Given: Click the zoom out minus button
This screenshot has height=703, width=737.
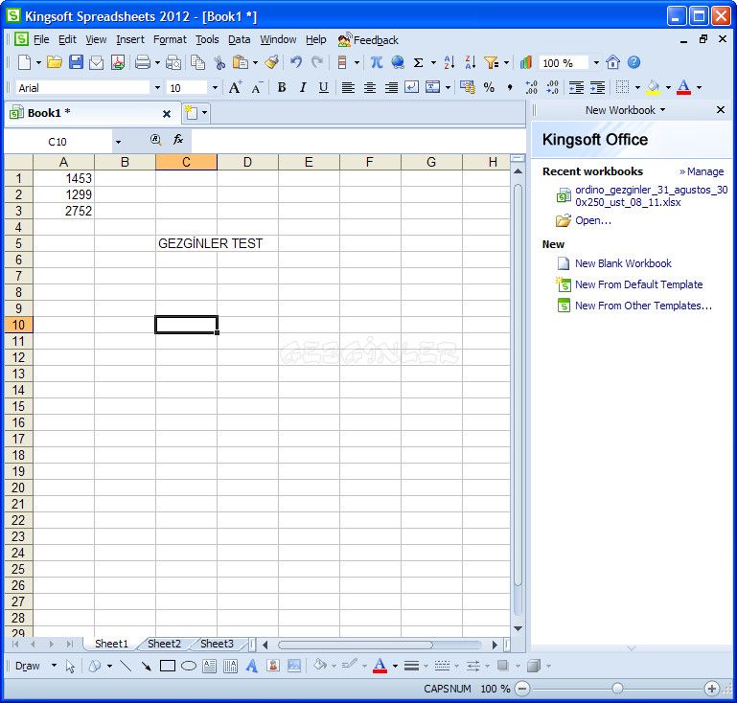Looking at the screenshot, I should (522, 689).
